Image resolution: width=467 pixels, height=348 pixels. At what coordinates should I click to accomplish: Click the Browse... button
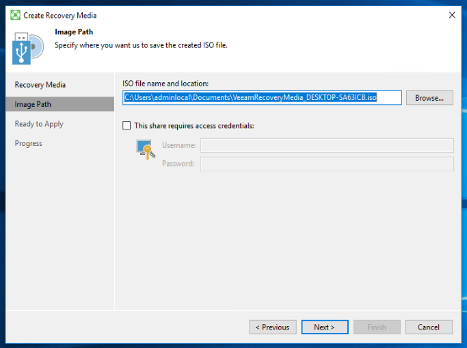429,98
